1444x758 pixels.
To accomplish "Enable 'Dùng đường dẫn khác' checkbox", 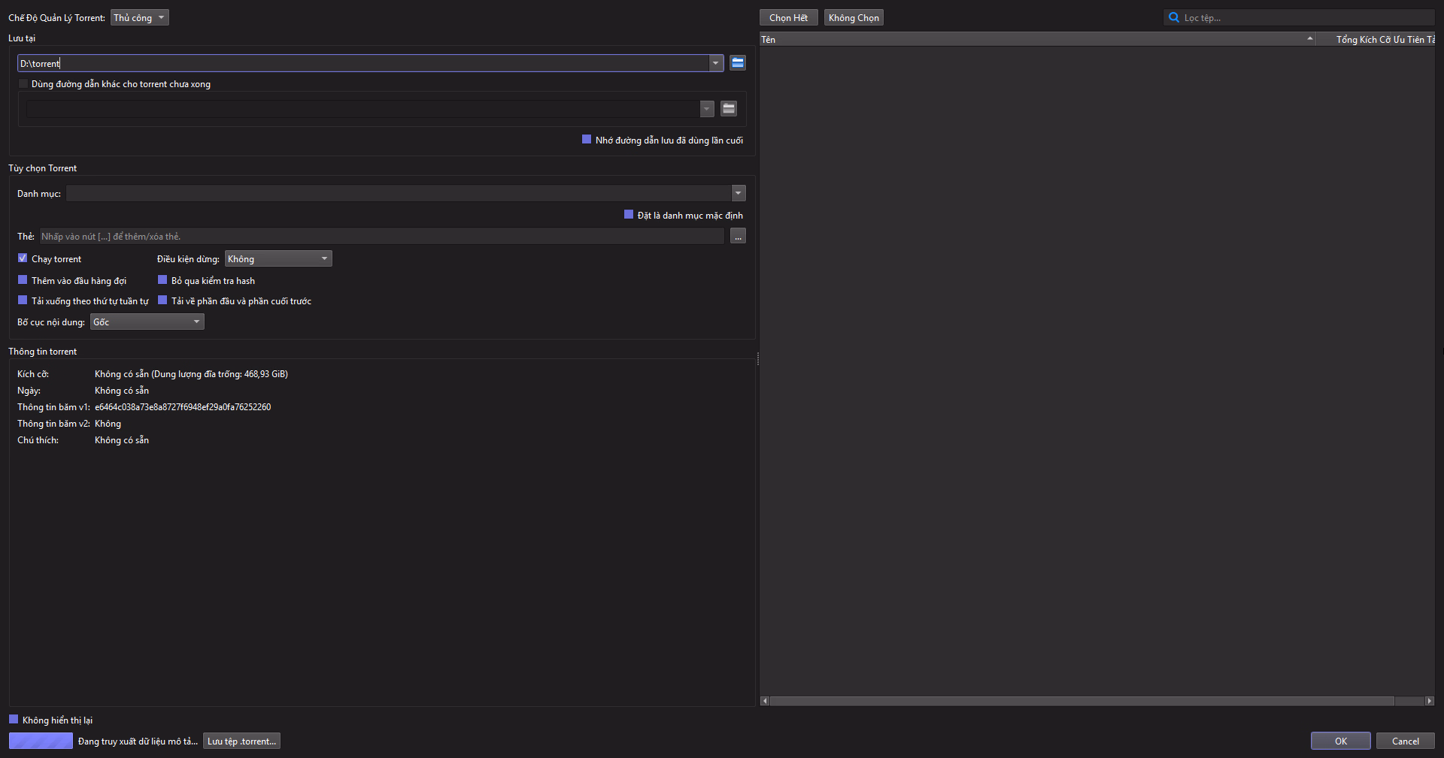I will pyautogui.click(x=23, y=84).
